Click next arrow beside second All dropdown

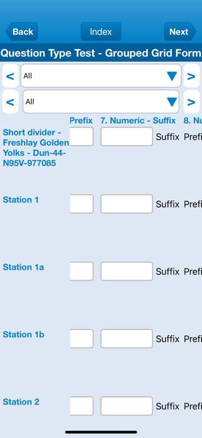click(x=191, y=102)
